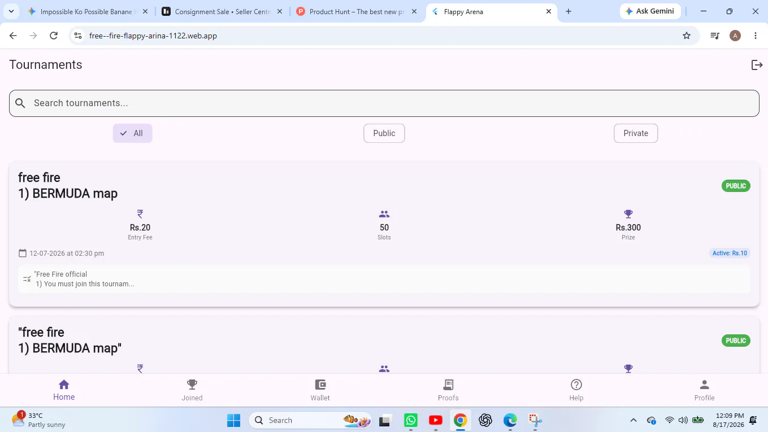This screenshot has width=768, height=432.
Task: Close the Flappy Arena browser tab
Action: (x=549, y=11)
